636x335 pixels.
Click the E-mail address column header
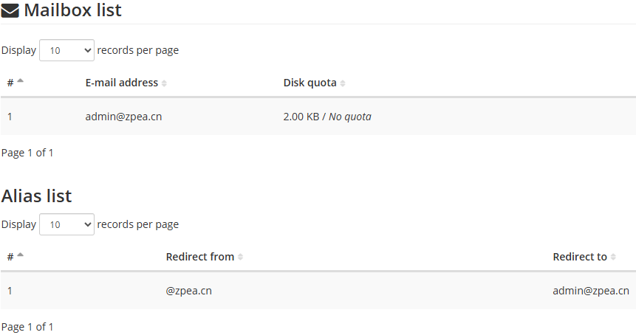[122, 83]
